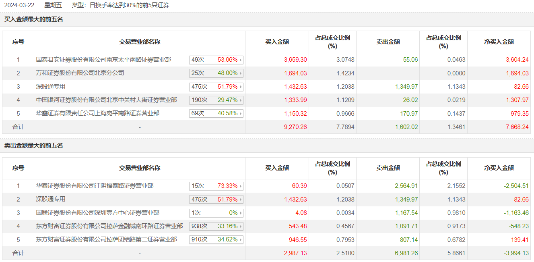The image size is (534, 262).
Task: Click 万和证券股份有限公司北京分公司 name
Action: click(80, 73)
